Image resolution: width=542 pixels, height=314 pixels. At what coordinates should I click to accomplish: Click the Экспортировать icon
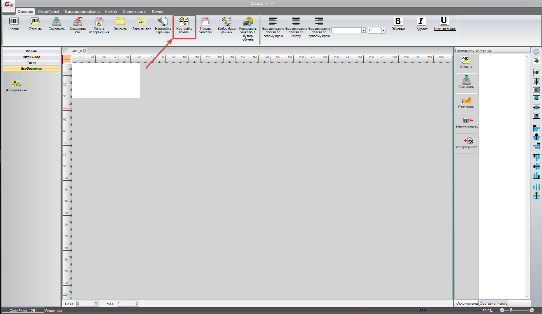pyautogui.click(x=468, y=141)
